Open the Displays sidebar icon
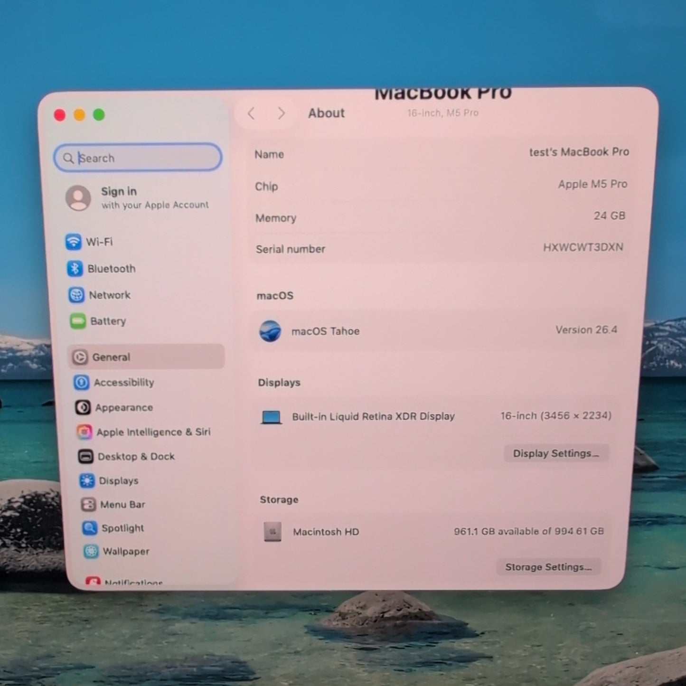 (x=87, y=481)
